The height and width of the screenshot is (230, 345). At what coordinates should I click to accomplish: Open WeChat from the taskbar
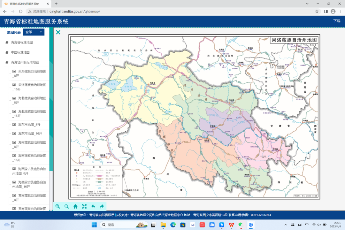tap(241, 225)
